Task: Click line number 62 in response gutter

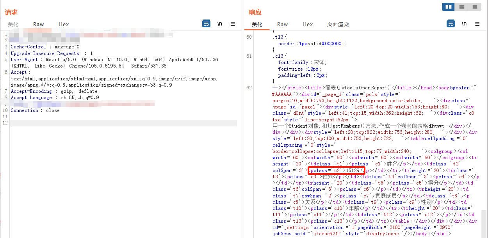Action: click(x=249, y=88)
